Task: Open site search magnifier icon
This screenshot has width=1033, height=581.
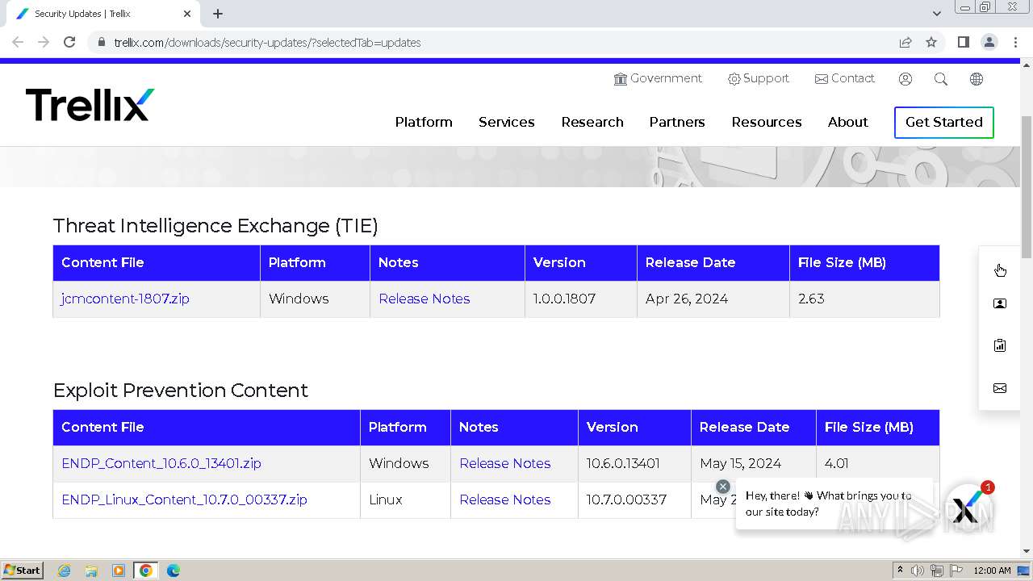Action: coord(941,79)
